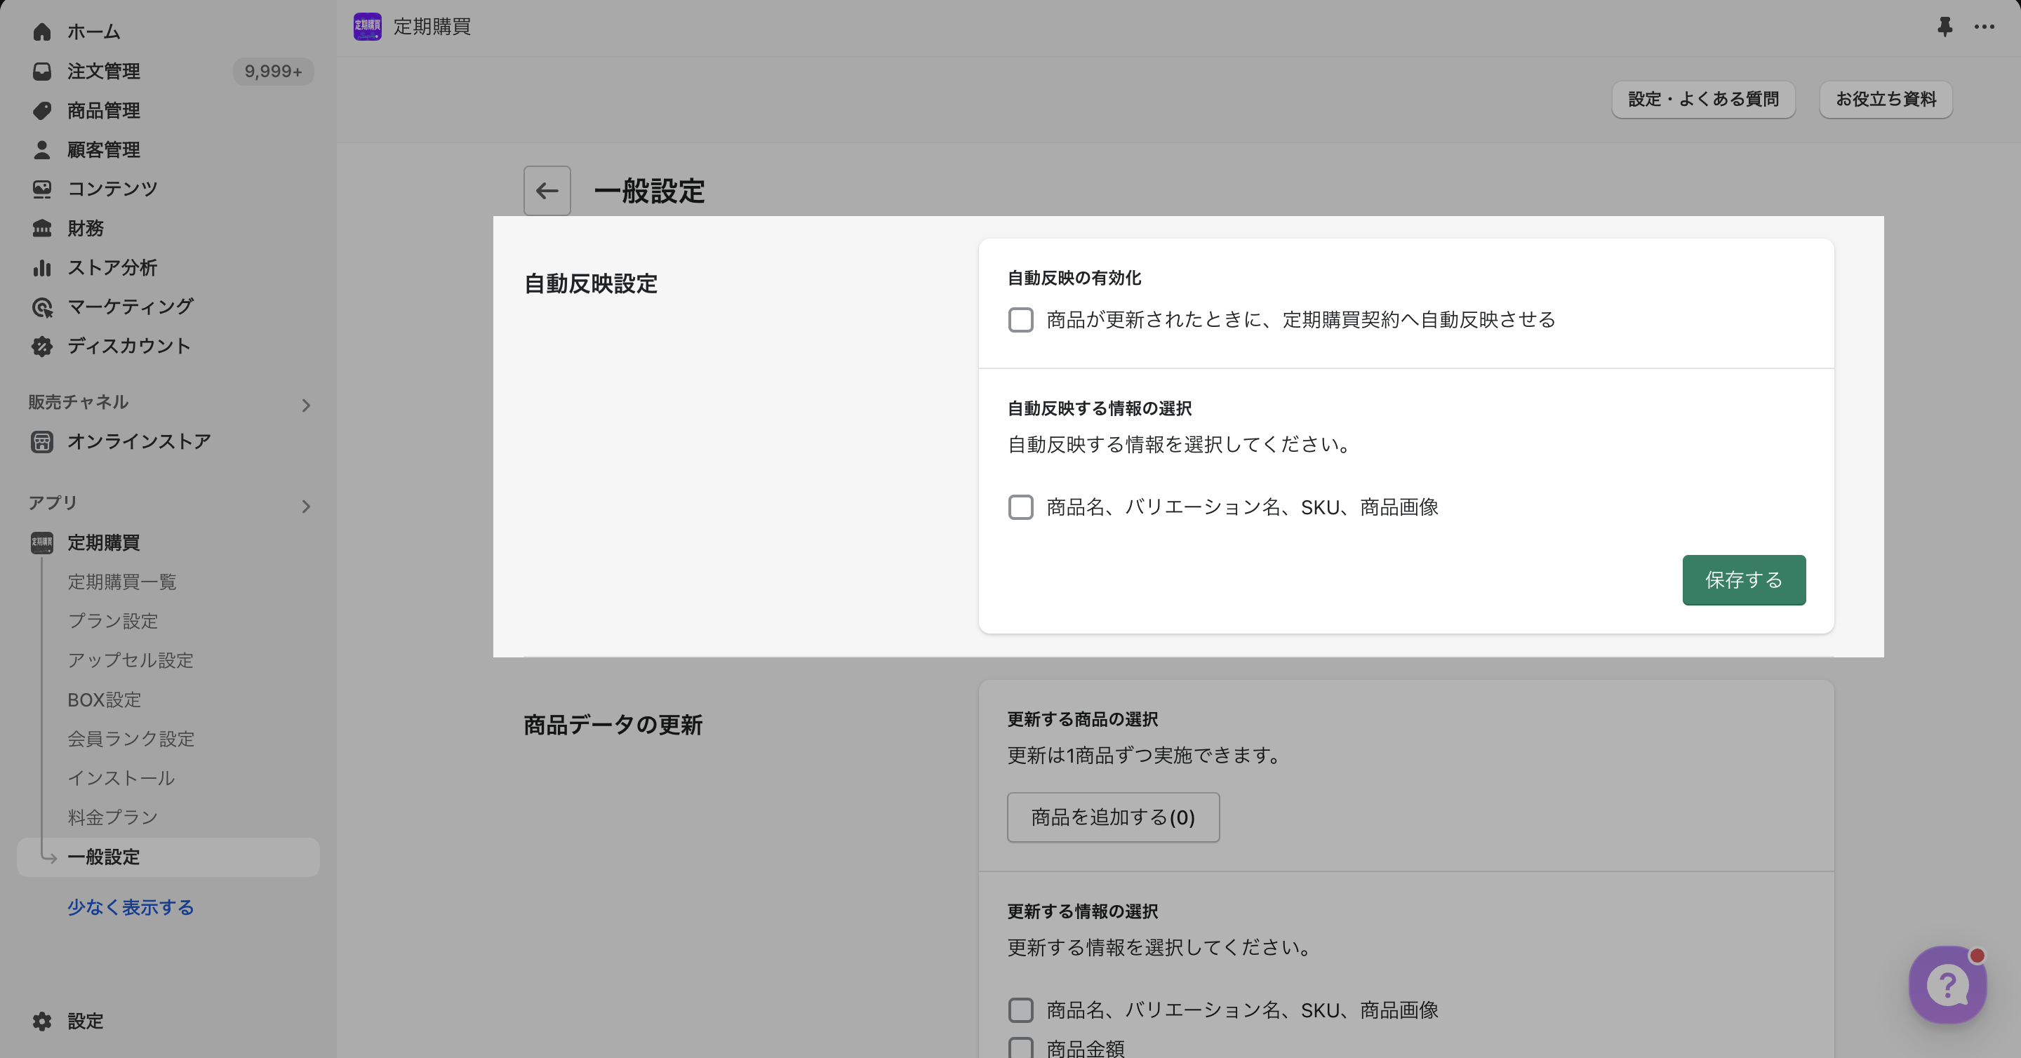2021x1058 pixels.
Task: Open 注文管理 inbox icon
Action: (x=41, y=72)
